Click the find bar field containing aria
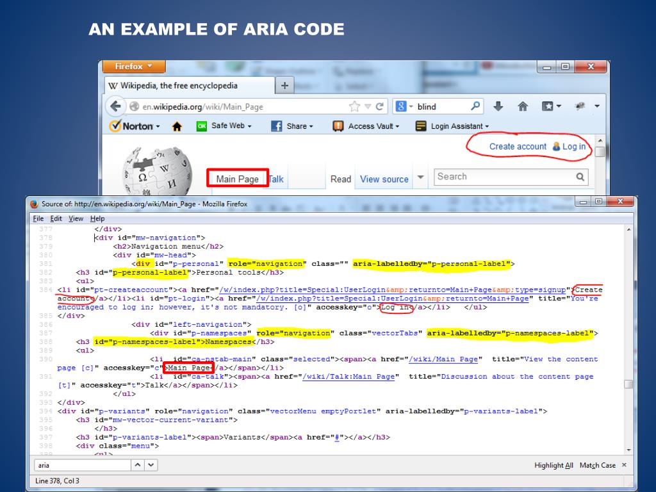Screen dimensions: 656x492 pos(83,465)
